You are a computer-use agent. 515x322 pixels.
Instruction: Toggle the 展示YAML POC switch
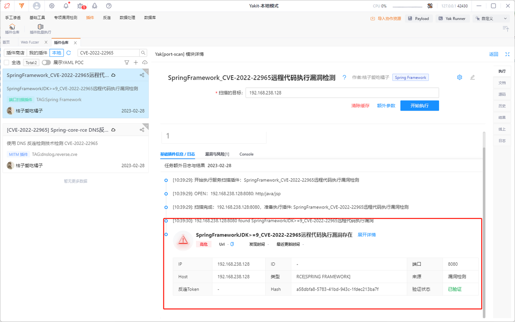coord(46,62)
